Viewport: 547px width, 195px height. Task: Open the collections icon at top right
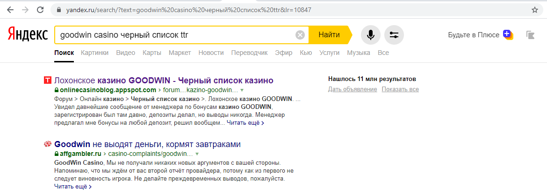(x=530, y=35)
